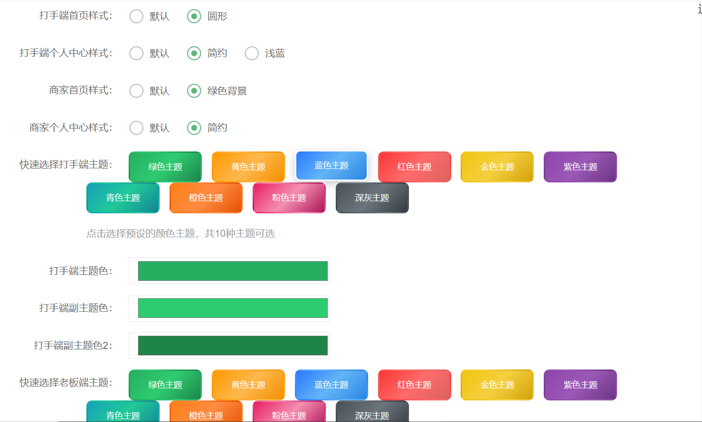Screen dimensions: 702x422
Task: Choose the 粉色主题 for 打手端
Action: 289,198
